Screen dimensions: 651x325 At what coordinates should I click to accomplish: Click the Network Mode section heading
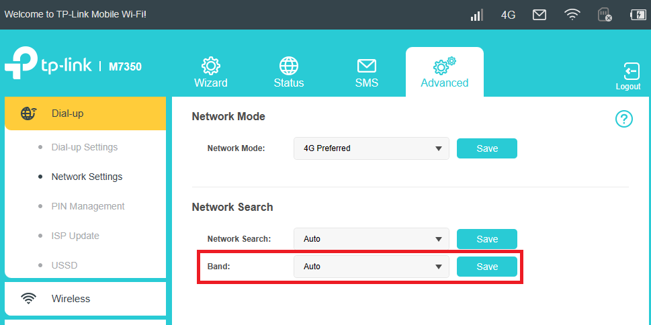[228, 117]
